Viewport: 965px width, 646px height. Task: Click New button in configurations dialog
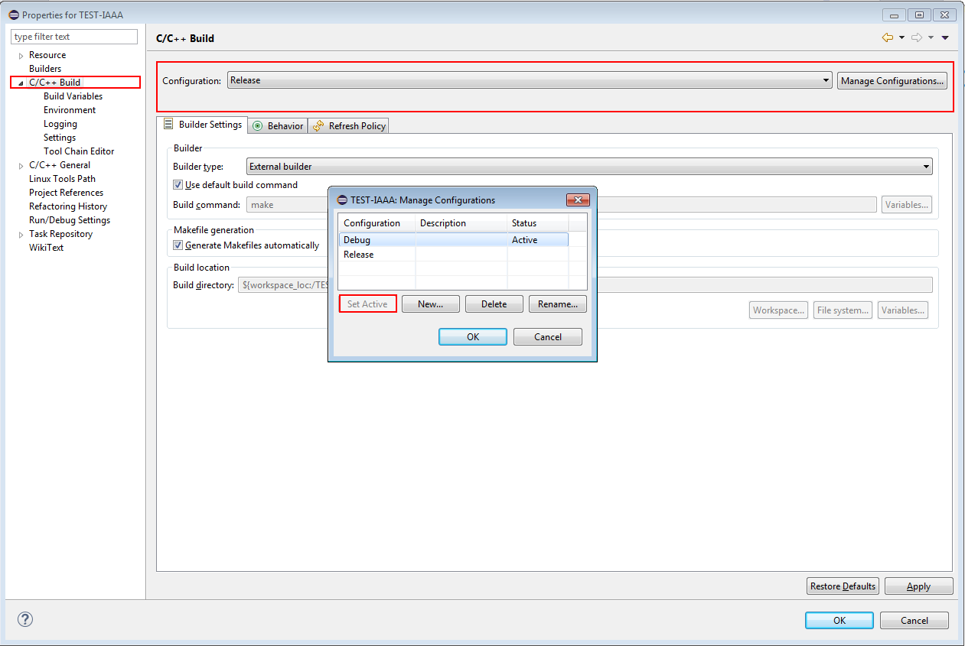click(x=431, y=304)
